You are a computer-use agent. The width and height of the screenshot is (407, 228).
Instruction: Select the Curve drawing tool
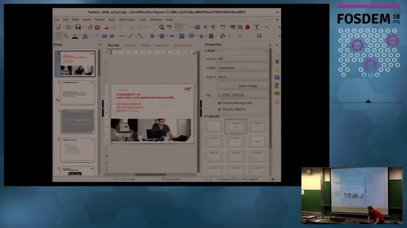(x=131, y=36)
